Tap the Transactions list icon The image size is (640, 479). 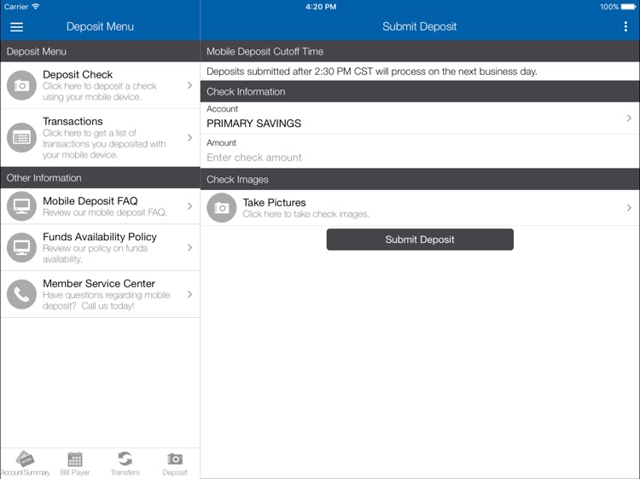(21, 138)
